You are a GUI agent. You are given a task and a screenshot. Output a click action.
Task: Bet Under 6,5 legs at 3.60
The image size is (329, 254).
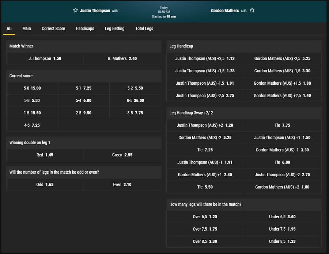tap(283, 217)
